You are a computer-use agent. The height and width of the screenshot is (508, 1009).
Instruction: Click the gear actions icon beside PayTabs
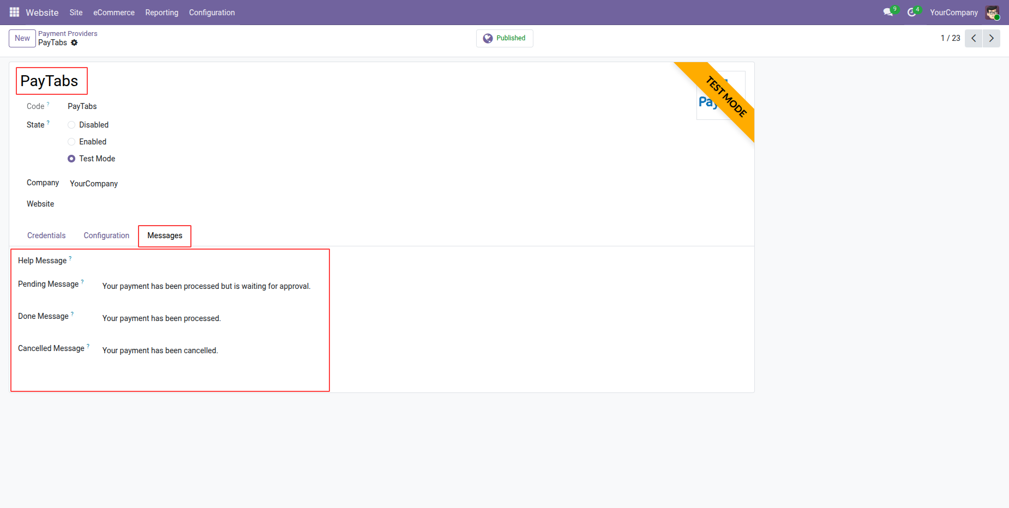click(x=74, y=43)
